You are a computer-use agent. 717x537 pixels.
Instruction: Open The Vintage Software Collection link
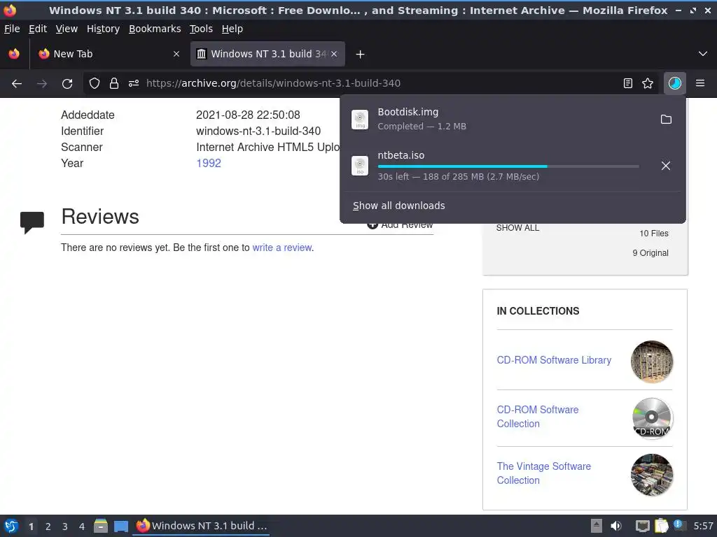(x=543, y=473)
